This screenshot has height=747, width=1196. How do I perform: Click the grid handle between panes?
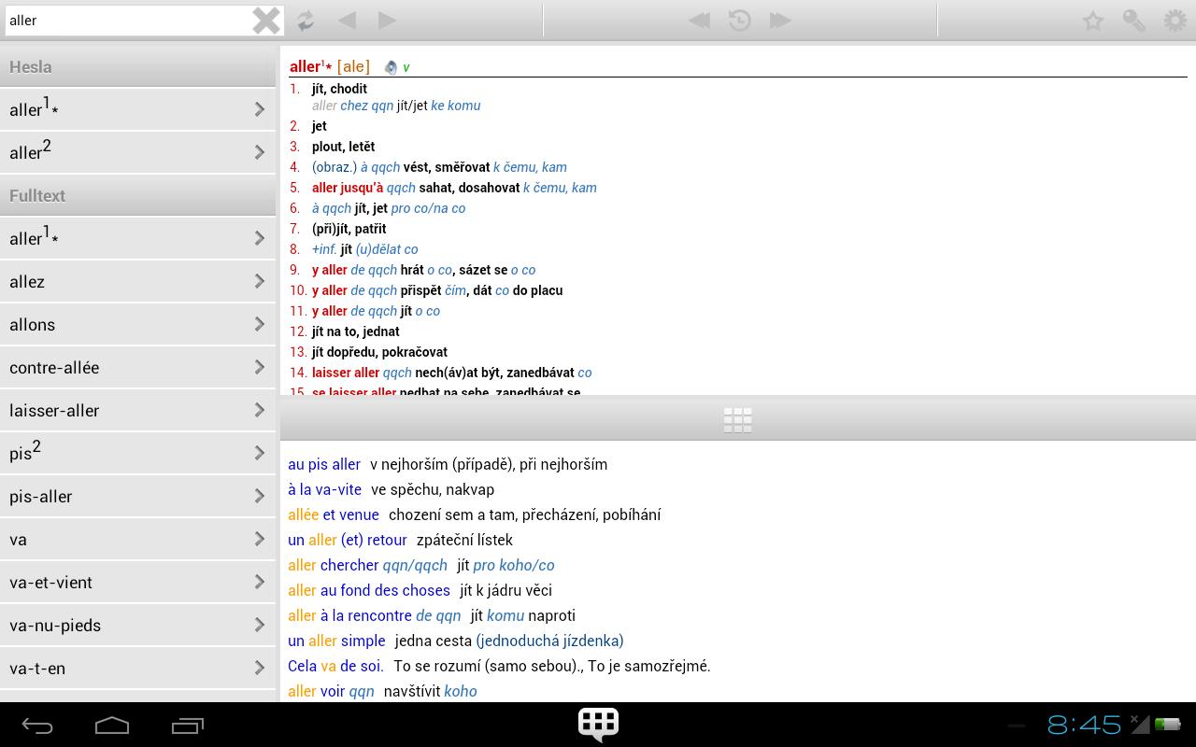point(737,419)
